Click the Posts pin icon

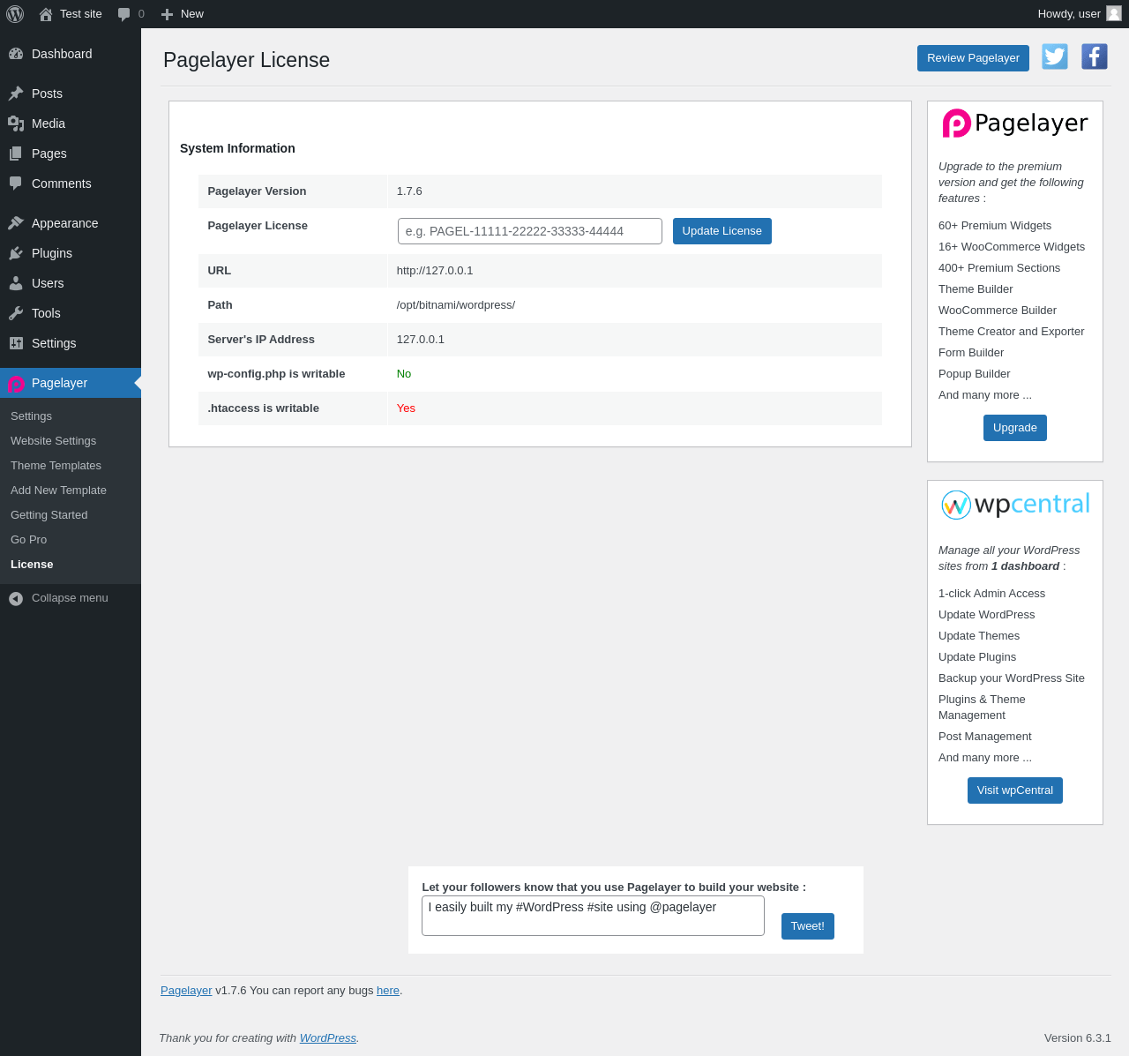(x=16, y=94)
